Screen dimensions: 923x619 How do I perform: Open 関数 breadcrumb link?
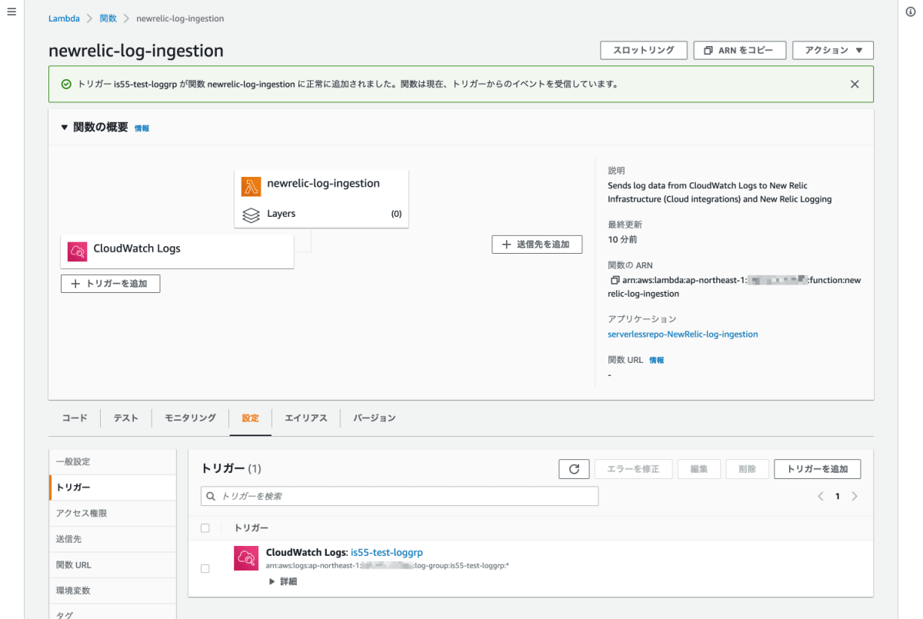pos(108,18)
